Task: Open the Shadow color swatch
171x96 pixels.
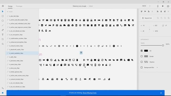Action: (146, 62)
